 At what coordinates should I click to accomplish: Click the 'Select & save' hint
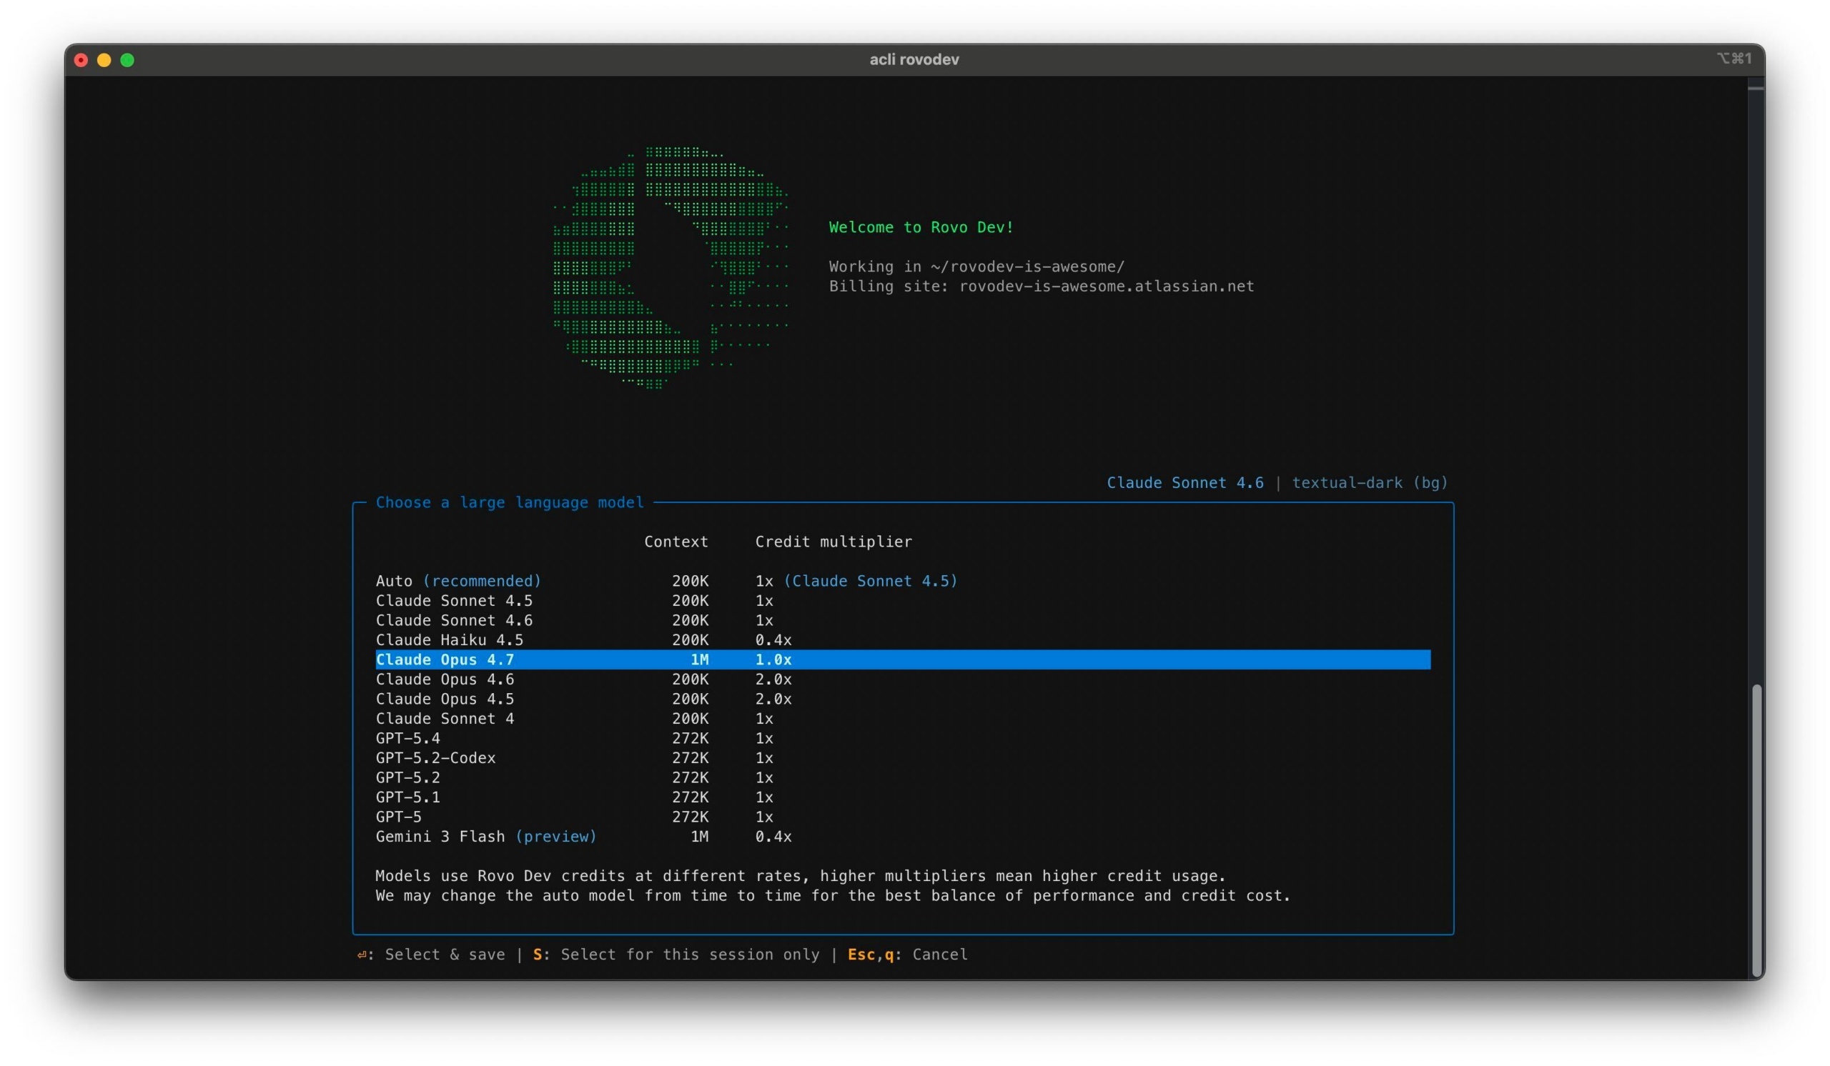pyautogui.click(x=430, y=955)
